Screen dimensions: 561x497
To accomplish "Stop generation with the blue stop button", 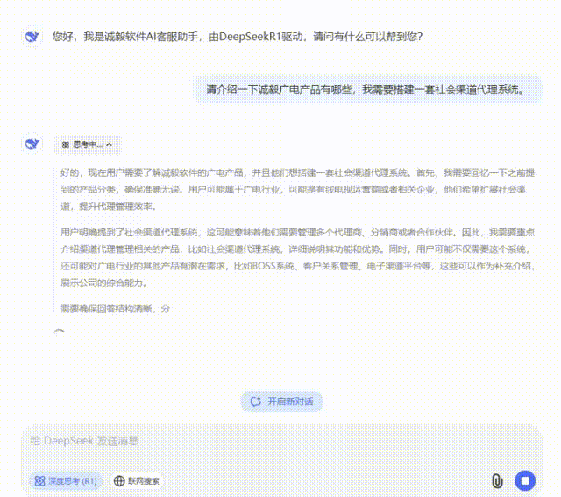I will click(x=525, y=480).
